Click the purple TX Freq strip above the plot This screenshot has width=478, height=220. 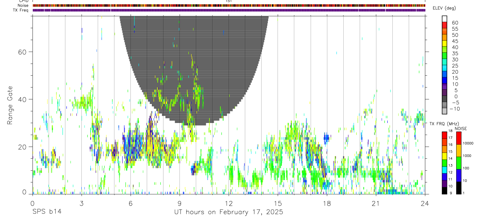click(x=229, y=10)
